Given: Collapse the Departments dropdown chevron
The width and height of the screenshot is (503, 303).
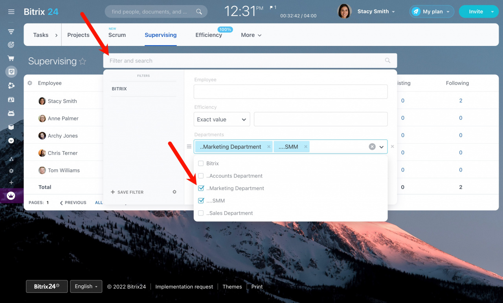Looking at the screenshot, I should [381, 147].
